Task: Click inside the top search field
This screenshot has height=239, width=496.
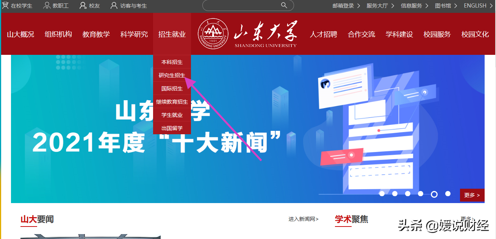Action: [x=246, y=5]
